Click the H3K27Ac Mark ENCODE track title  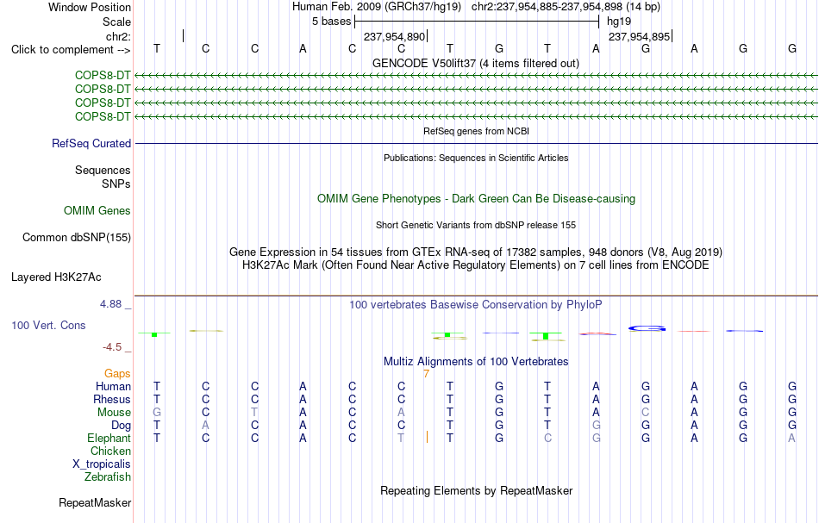coord(476,265)
